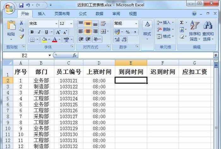Open Excel Help question mark
Screen dimensions: 221x149
(194, 14)
